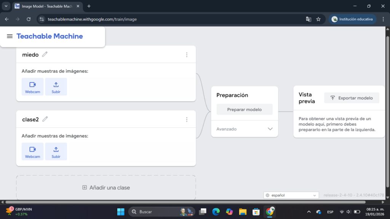Open the español language dropdown
Screen dimensions: 390x219
click(x=291, y=195)
